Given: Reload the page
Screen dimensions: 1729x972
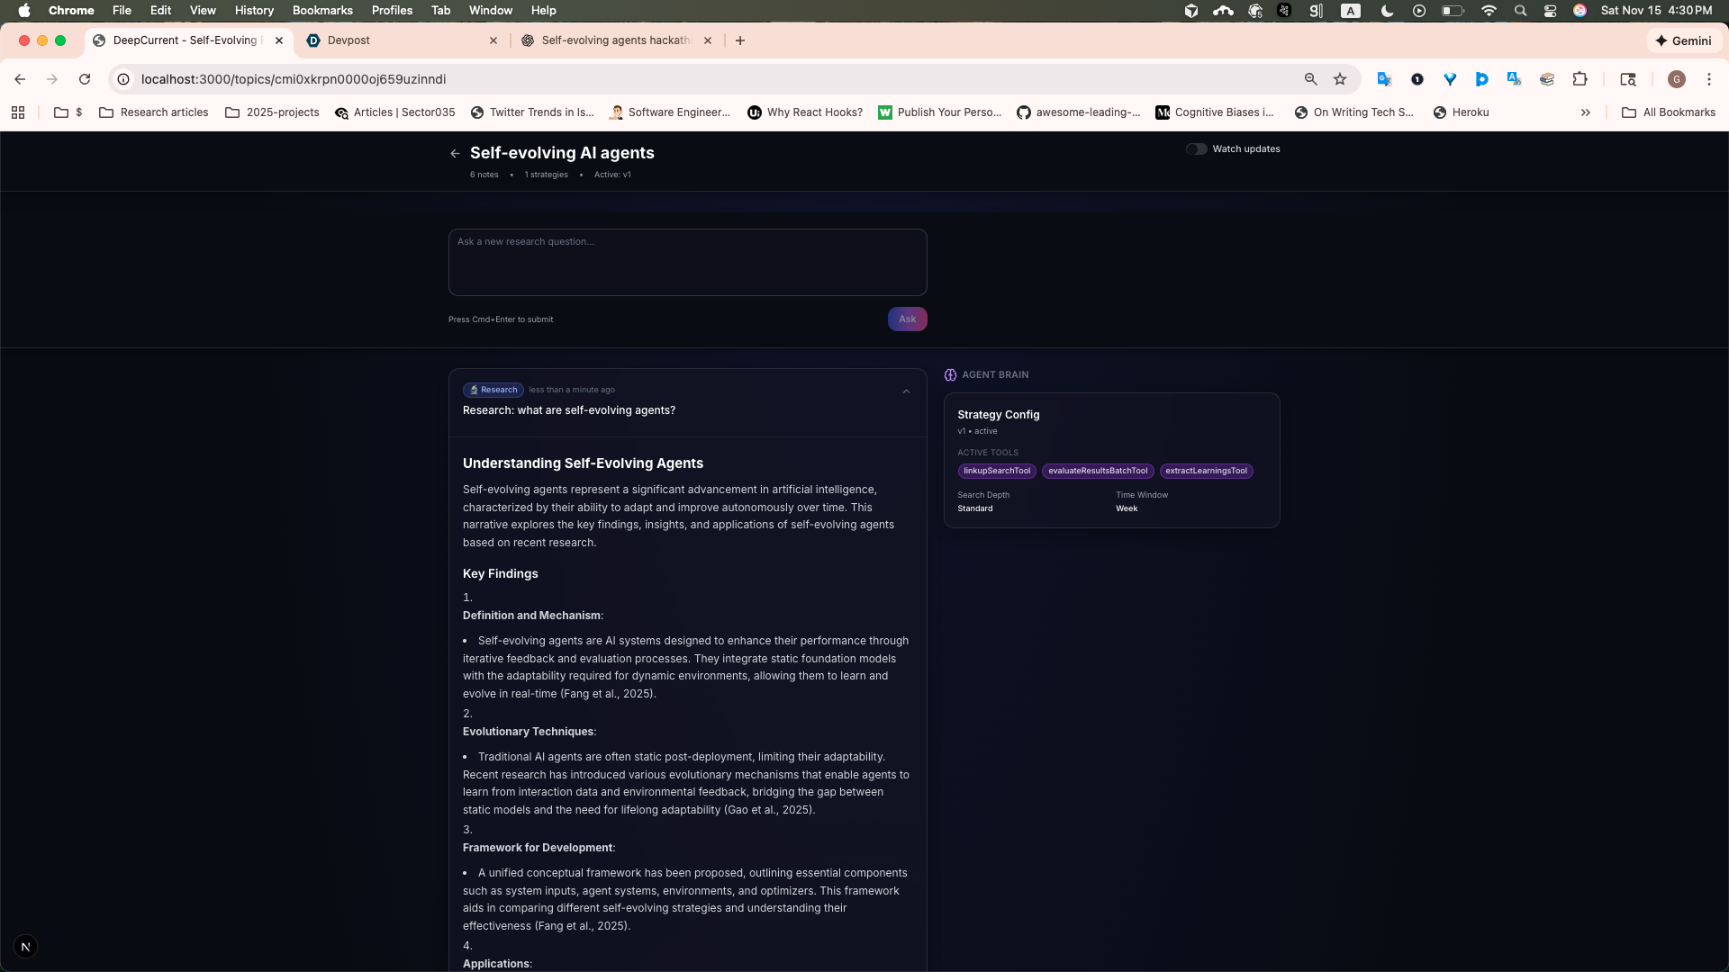Looking at the screenshot, I should pyautogui.click(x=85, y=79).
